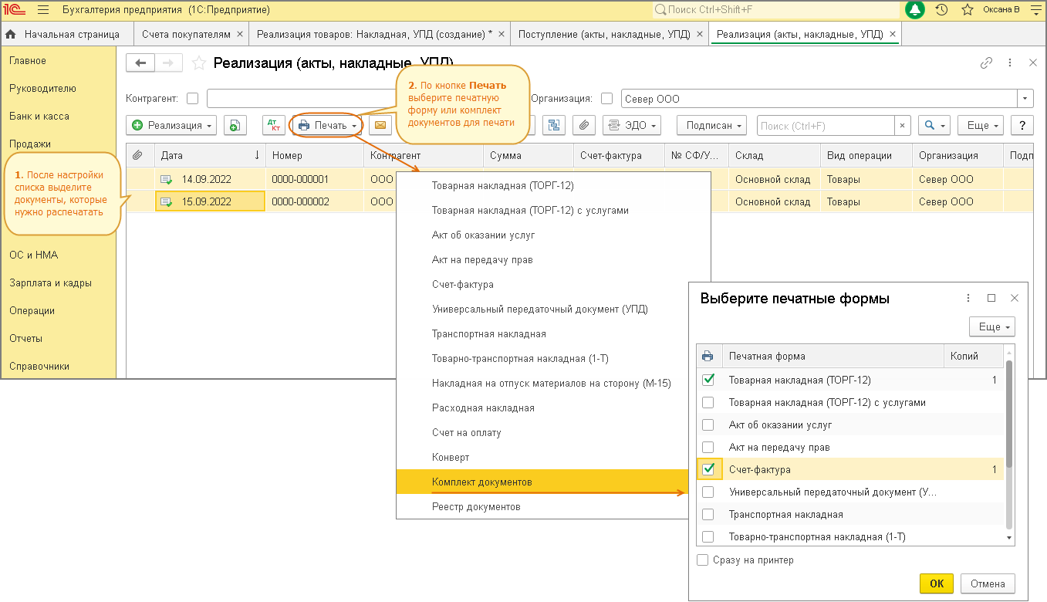Click the notifications bell icon

click(915, 10)
